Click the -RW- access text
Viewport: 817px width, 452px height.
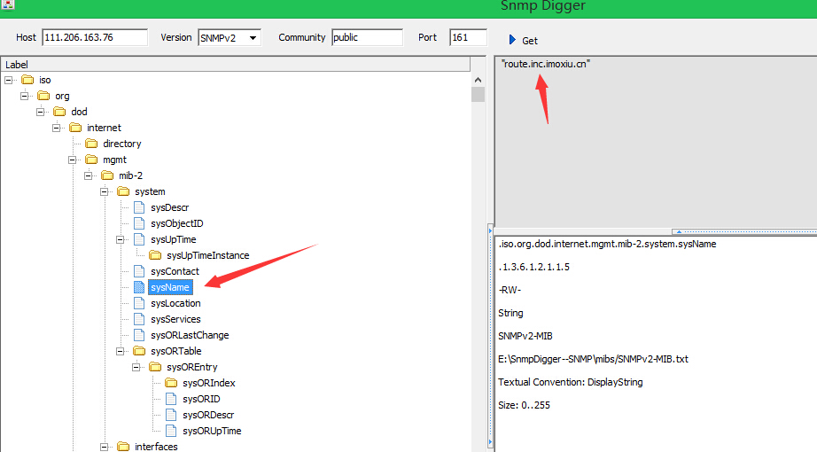tap(510, 290)
